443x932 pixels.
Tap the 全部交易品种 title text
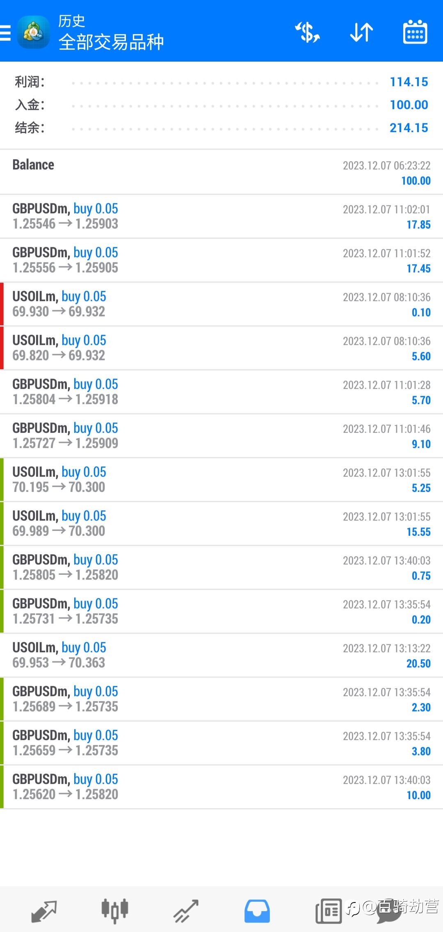[x=111, y=42]
